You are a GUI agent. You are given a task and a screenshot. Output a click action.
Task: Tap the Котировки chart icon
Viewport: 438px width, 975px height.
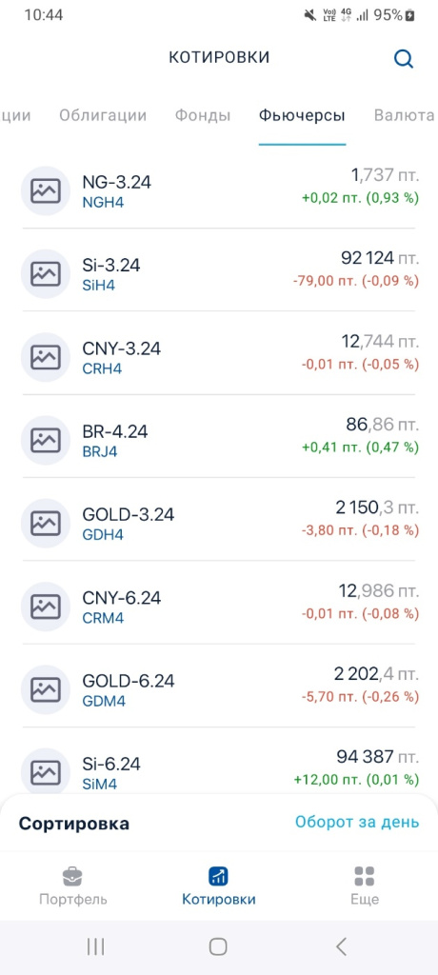(218, 877)
